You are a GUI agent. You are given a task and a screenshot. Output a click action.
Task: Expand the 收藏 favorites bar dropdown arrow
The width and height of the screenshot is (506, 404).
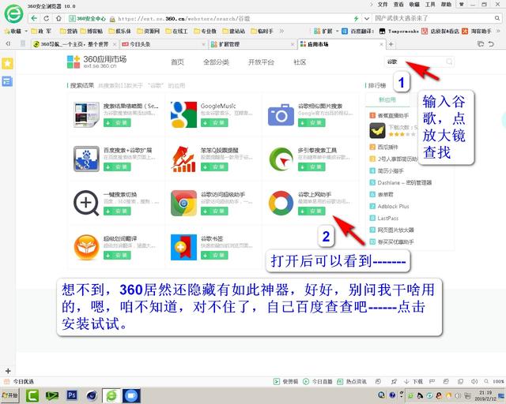[x=26, y=31]
